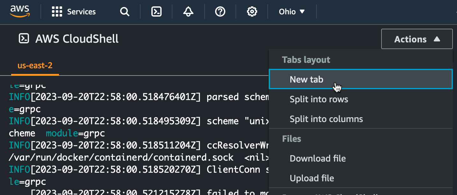This screenshot has height=195, width=457.
Task: Open settings via the gear icon
Action: pyautogui.click(x=252, y=12)
